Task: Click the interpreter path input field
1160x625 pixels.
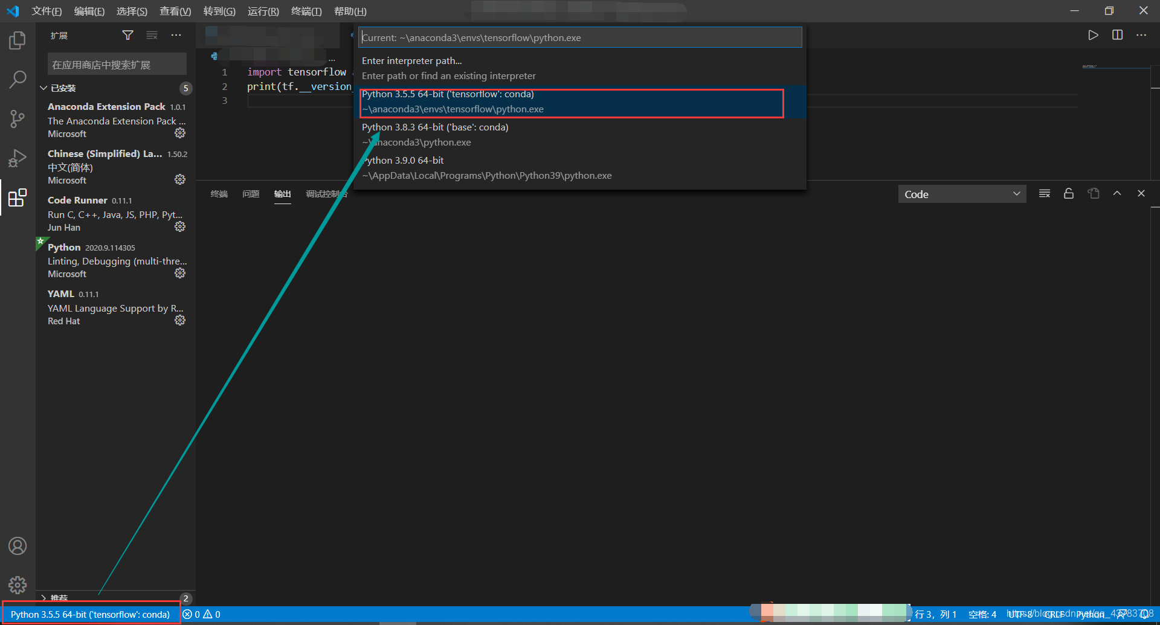Action: click(x=580, y=37)
